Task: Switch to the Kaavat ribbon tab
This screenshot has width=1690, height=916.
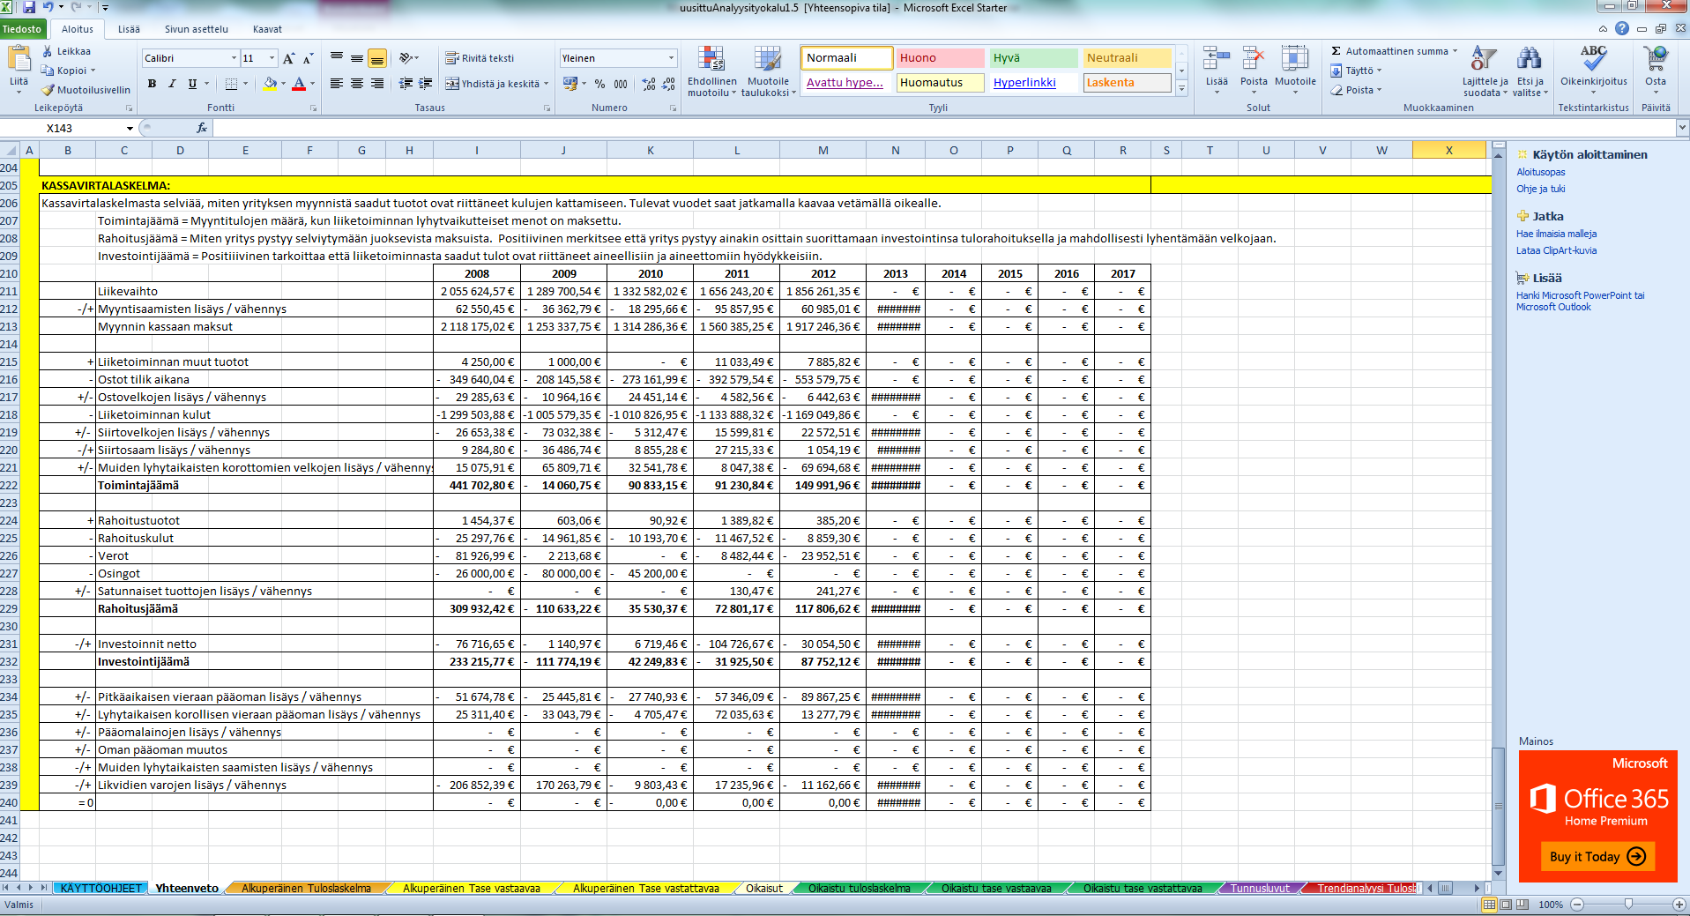Action: click(x=267, y=29)
